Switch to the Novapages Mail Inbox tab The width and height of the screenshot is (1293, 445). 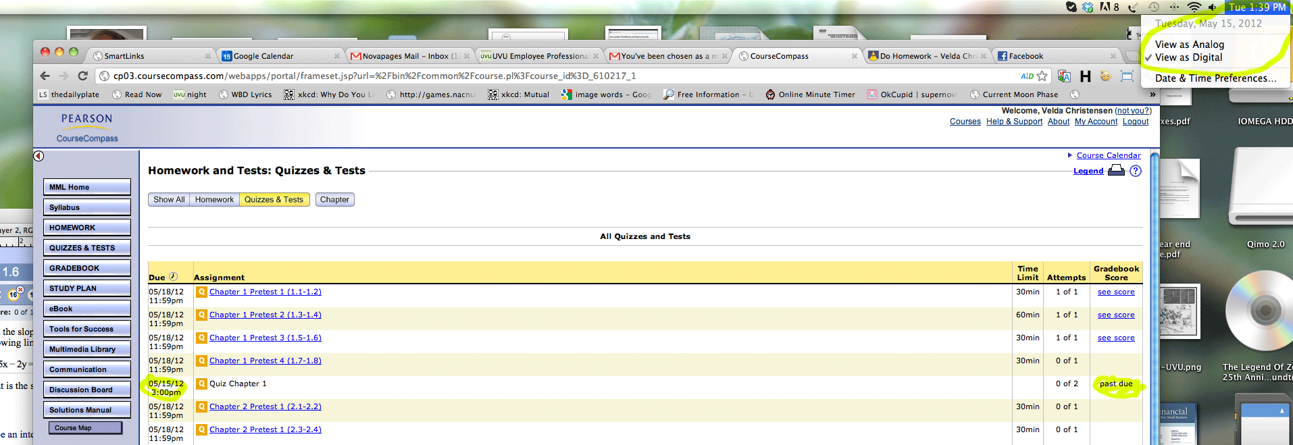coord(409,56)
